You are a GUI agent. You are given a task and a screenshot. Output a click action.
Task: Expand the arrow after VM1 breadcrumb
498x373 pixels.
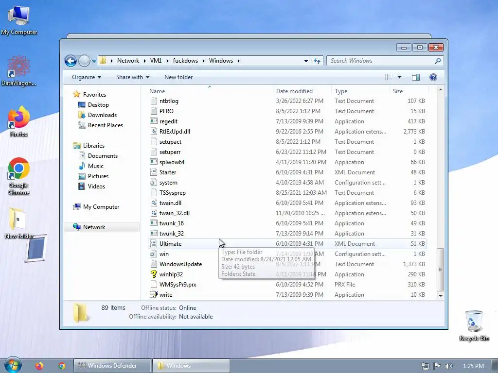tap(167, 61)
